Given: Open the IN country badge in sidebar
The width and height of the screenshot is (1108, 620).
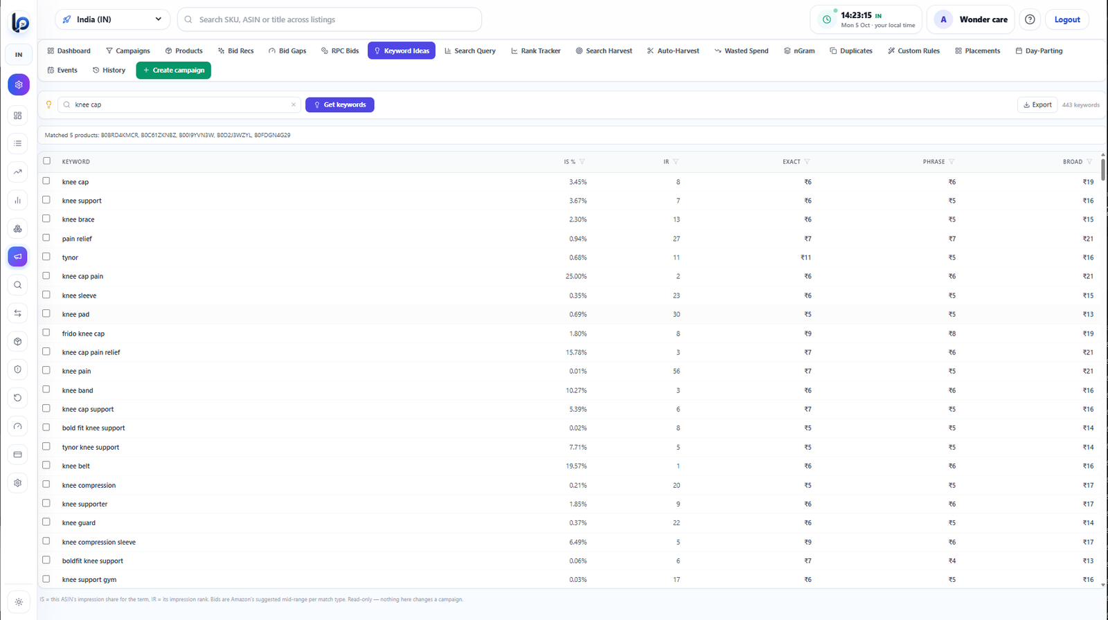Looking at the screenshot, I should click(x=19, y=55).
